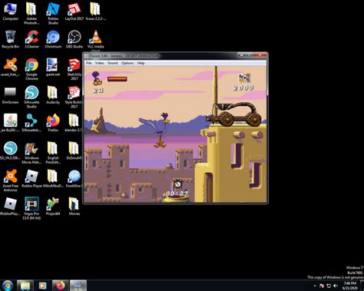Select the Google Chrome shortcut
Viewport: 364px width, 291px height.
(x=31, y=68)
